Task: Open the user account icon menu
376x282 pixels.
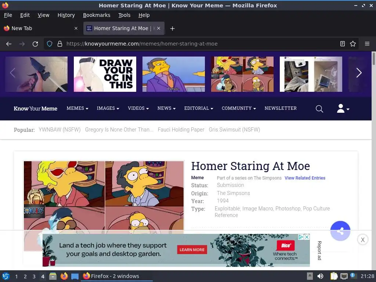Action: click(343, 108)
